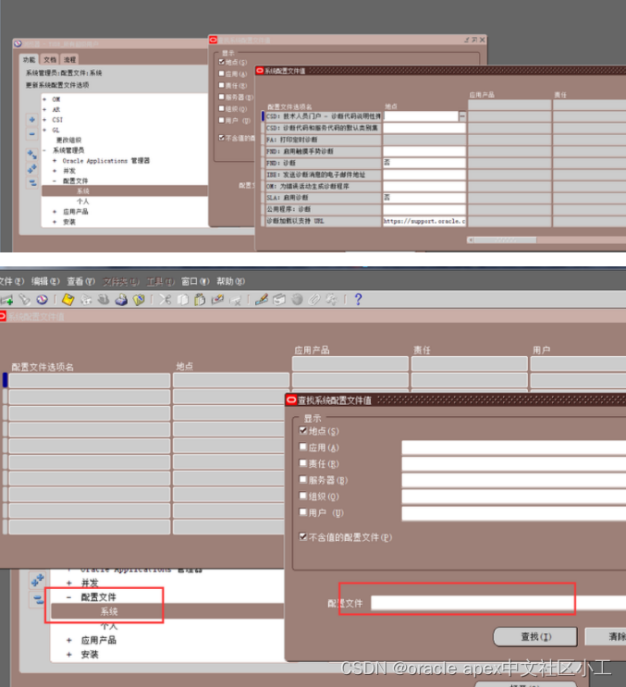Check 服务器(B) in the large find dialog

click(302, 480)
